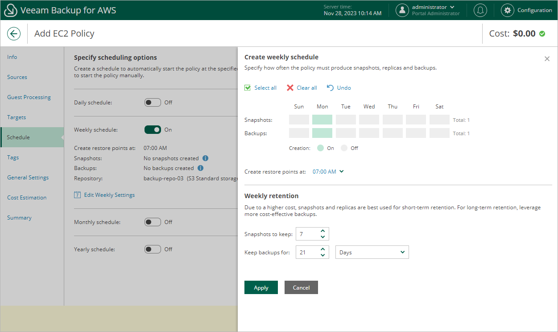Click the info icon beside No snapshots created
This screenshot has width=558, height=332.
click(x=205, y=158)
